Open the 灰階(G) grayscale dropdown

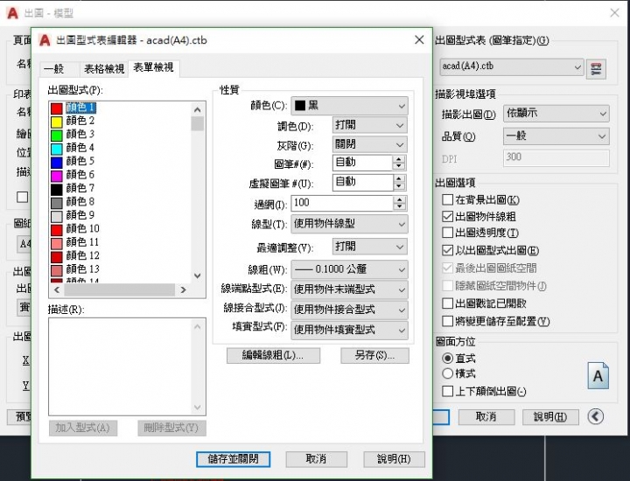pos(369,144)
